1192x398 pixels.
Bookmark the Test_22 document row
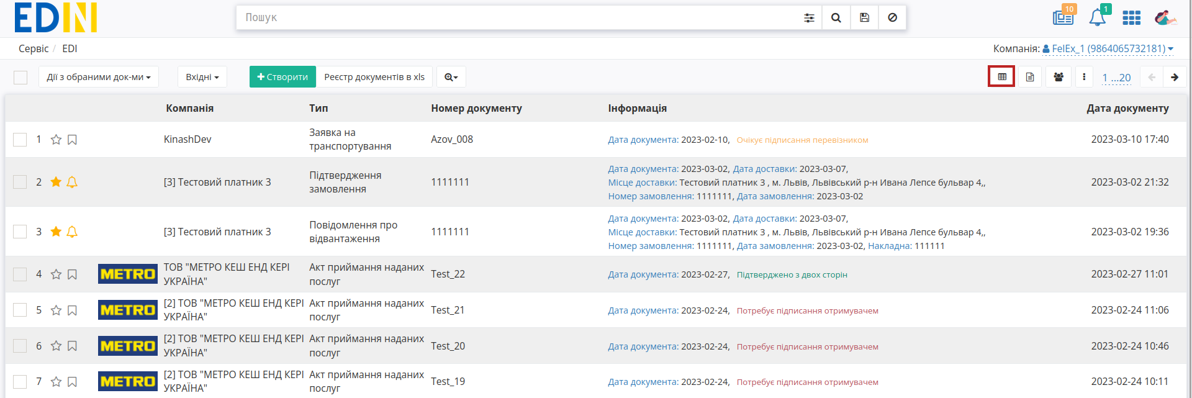[x=72, y=274]
